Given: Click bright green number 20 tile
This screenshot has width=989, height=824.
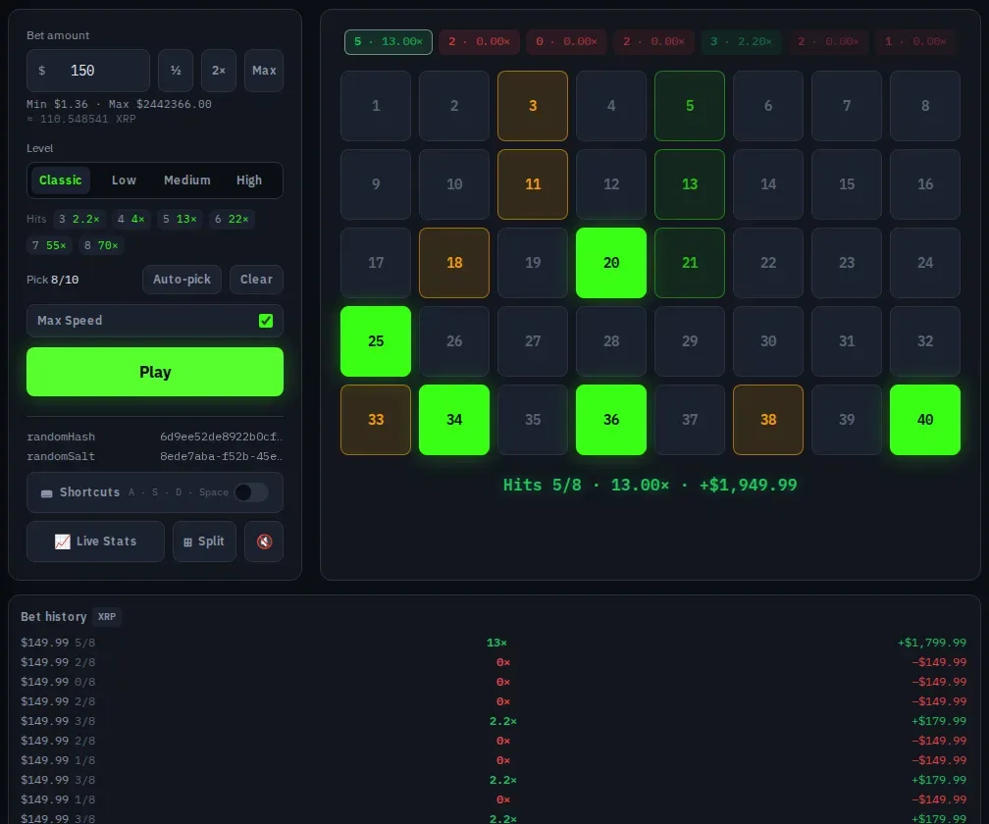Looking at the screenshot, I should point(611,263).
